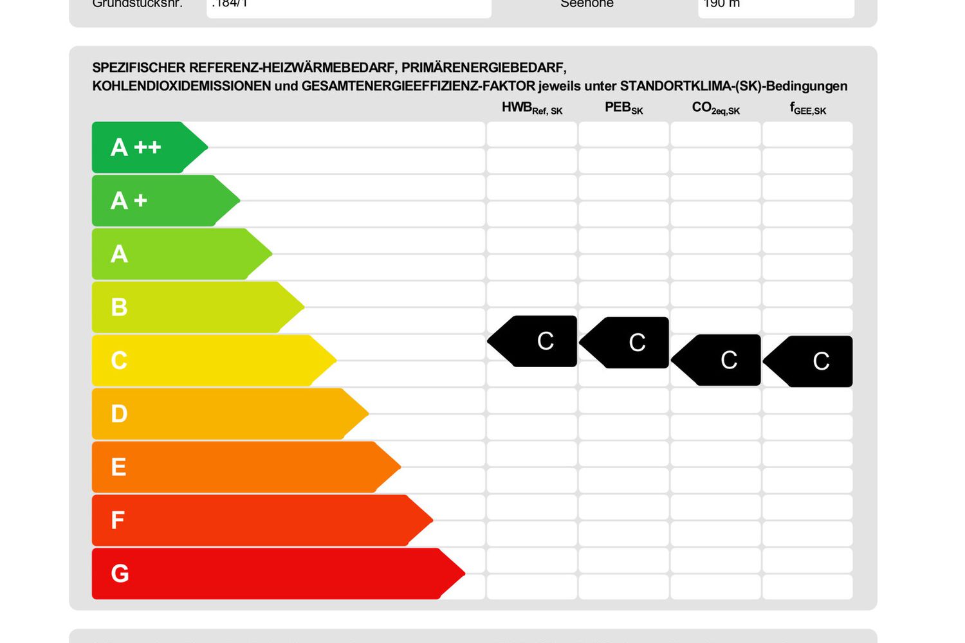
Task: Click the CO2eq,SK column header
Action: pyautogui.click(x=715, y=108)
